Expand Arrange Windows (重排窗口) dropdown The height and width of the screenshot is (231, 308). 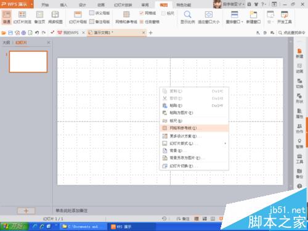pos(242,22)
